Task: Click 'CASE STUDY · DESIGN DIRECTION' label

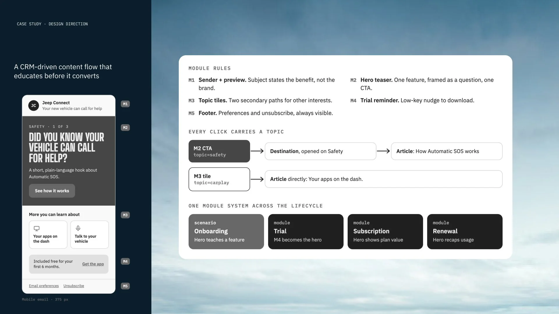Action: tap(52, 24)
